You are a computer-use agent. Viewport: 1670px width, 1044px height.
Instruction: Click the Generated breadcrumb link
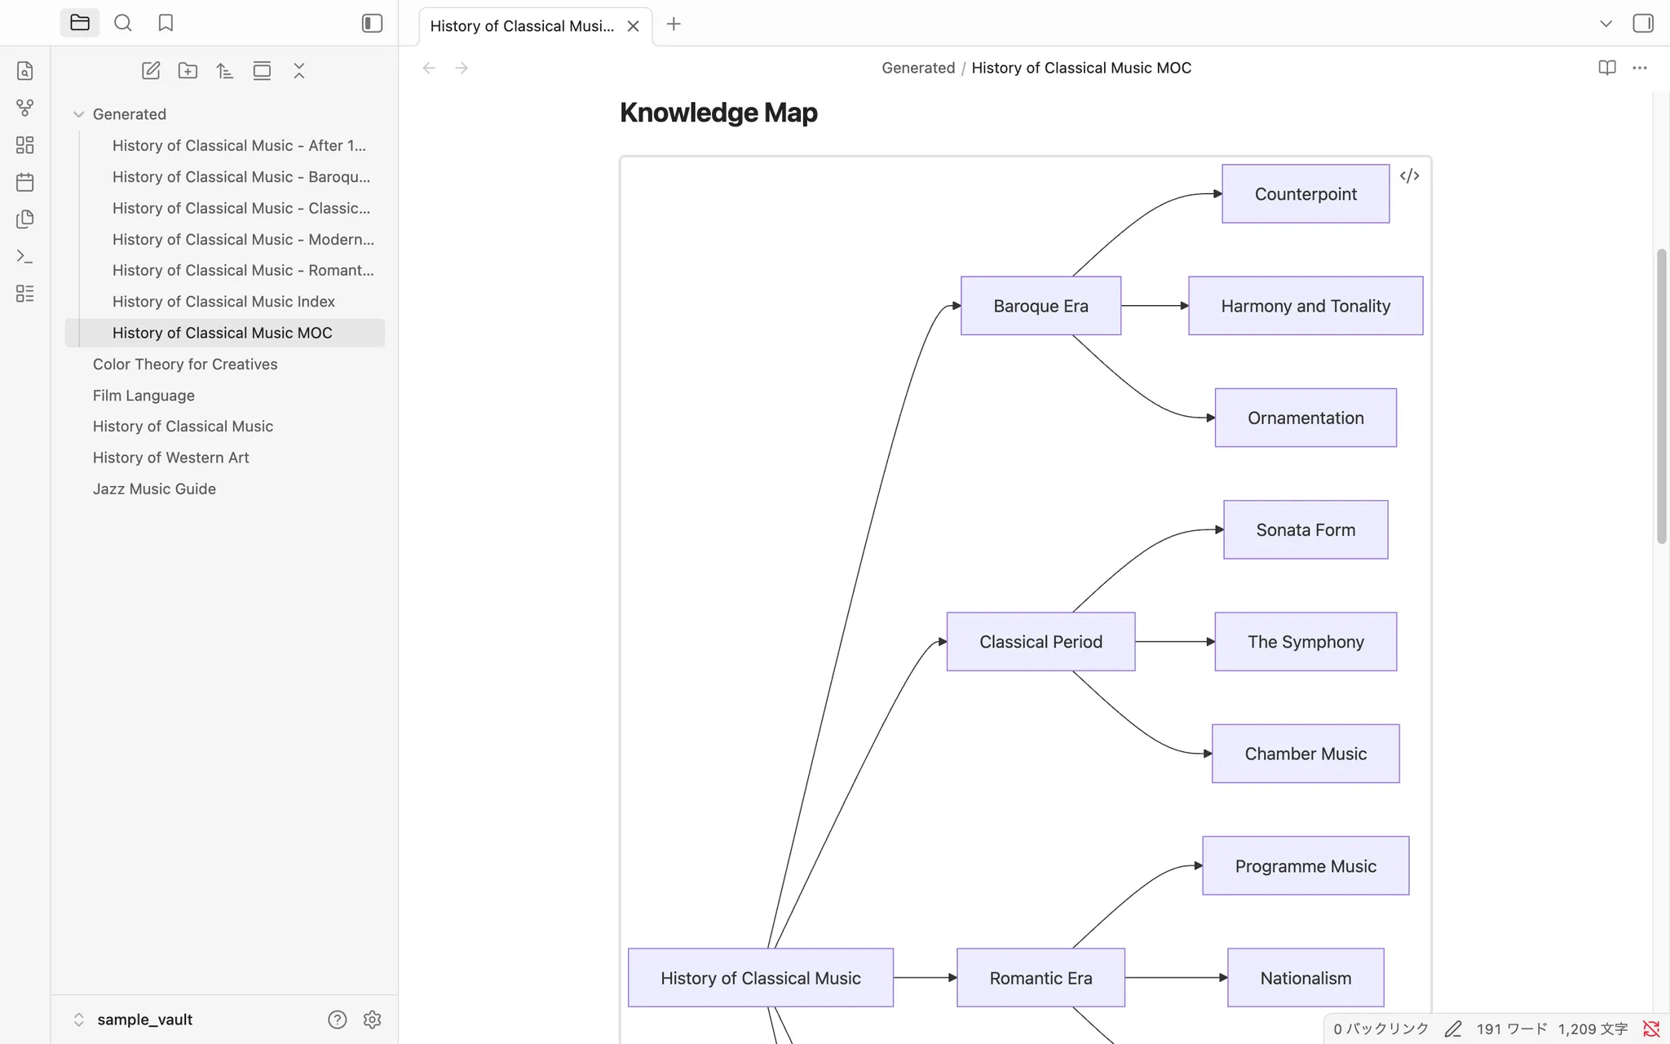pyautogui.click(x=918, y=68)
